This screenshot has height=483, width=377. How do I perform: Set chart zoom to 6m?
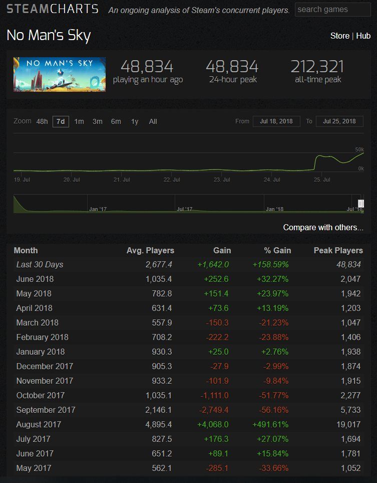coord(116,121)
